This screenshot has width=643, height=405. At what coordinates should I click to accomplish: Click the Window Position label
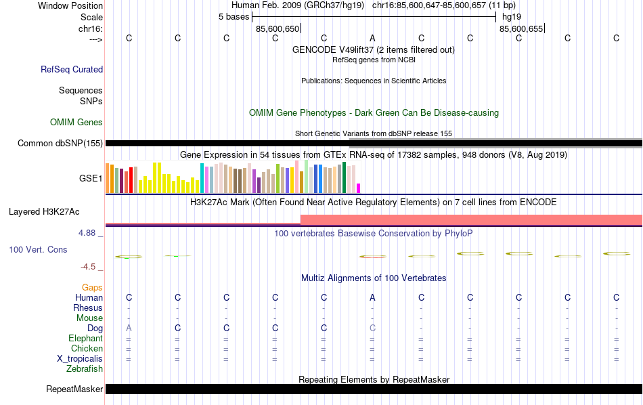pyautogui.click(x=70, y=5)
